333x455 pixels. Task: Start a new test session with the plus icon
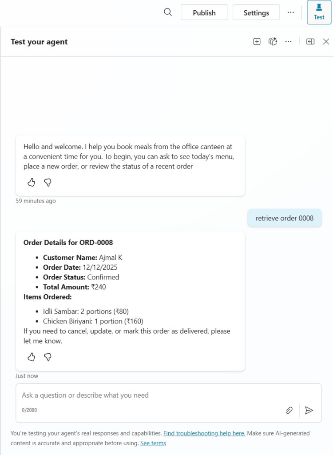(257, 42)
